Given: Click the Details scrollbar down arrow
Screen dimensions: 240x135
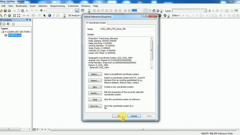Looking at the screenshot, I should tap(151, 68).
